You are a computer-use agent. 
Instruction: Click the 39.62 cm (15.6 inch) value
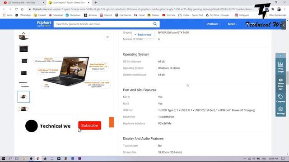coord(170,152)
